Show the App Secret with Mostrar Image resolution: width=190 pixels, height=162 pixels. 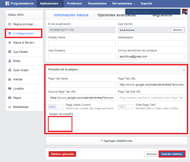tap(178, 30)
